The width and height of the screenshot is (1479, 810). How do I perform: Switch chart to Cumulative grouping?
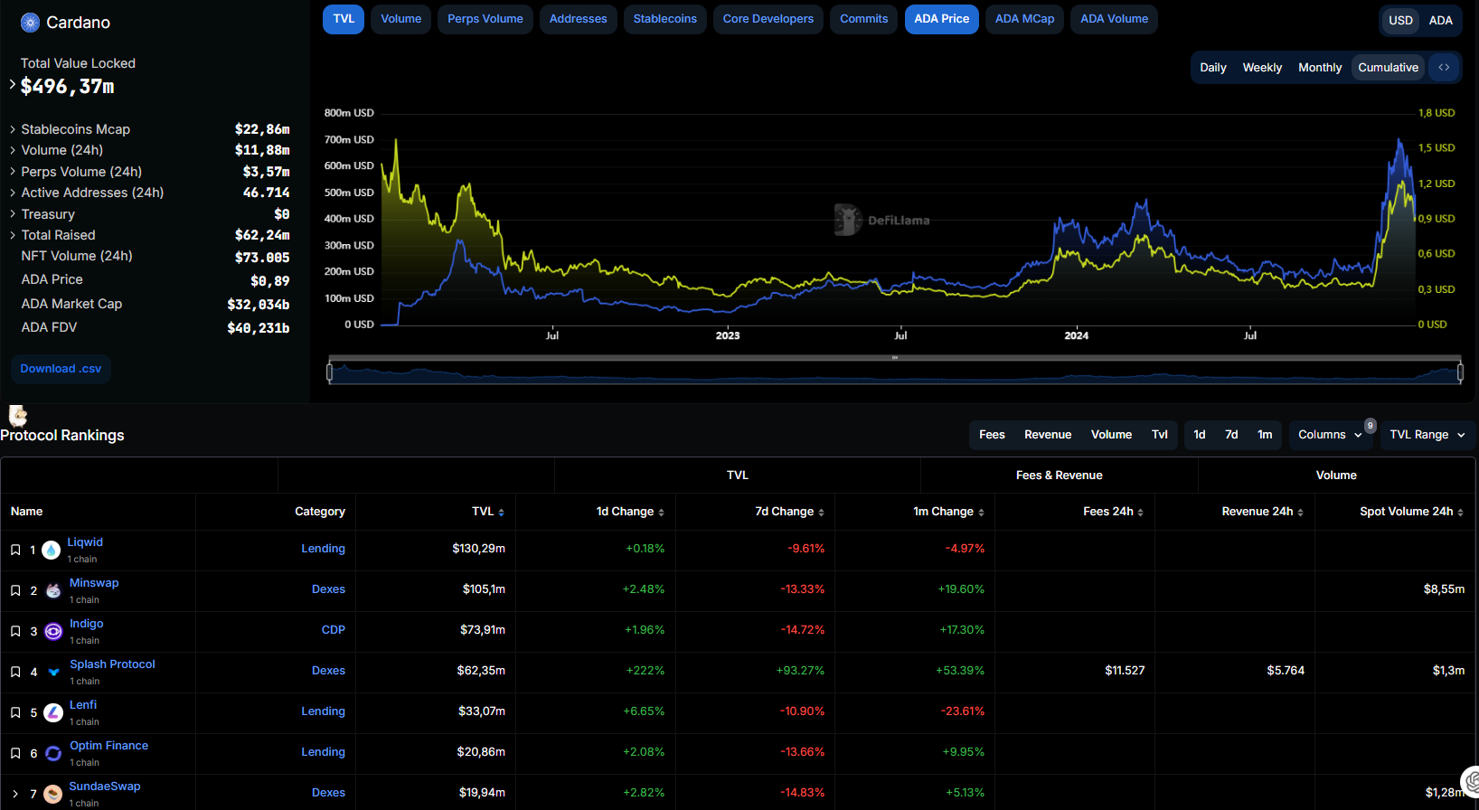coord(1389,68)
